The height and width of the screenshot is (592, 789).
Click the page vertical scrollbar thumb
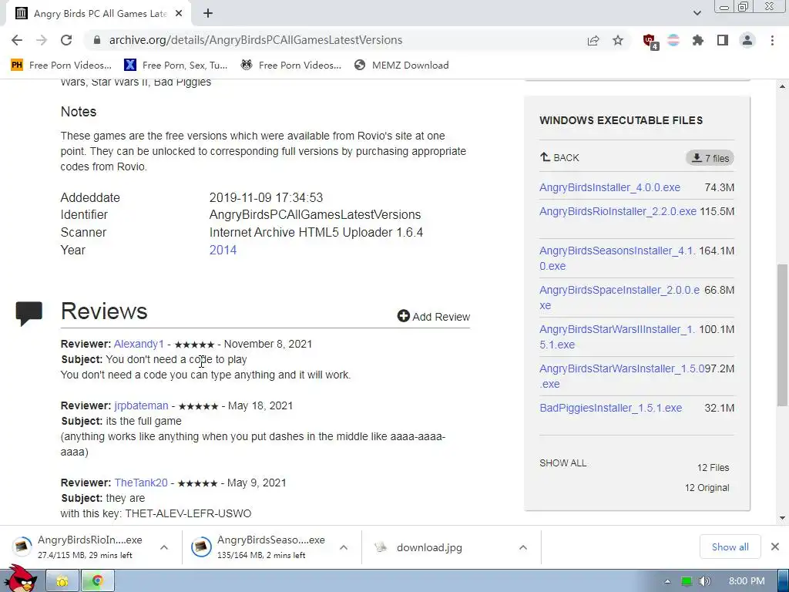click(x=782, y=335)
